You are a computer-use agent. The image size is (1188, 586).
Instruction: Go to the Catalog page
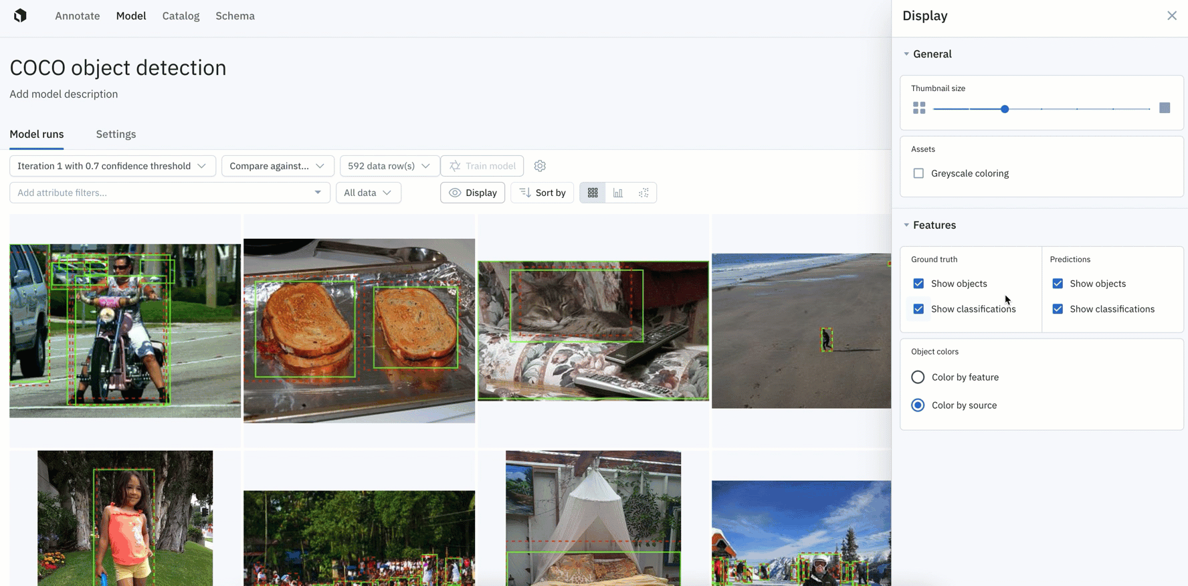click(x=181, y=16)
